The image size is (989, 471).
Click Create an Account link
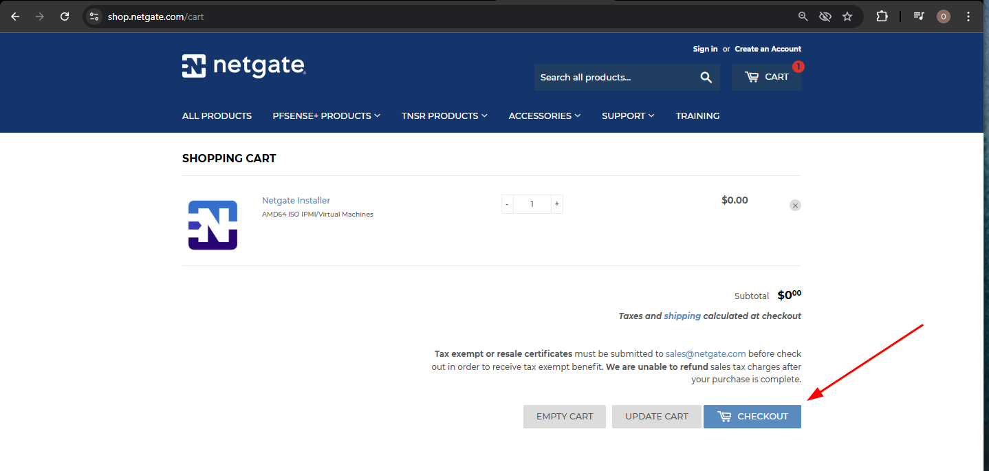[768, 49]
